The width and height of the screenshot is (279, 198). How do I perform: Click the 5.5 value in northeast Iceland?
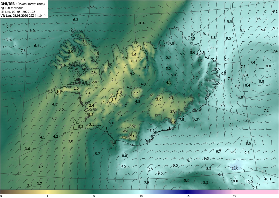pos(182,54)
